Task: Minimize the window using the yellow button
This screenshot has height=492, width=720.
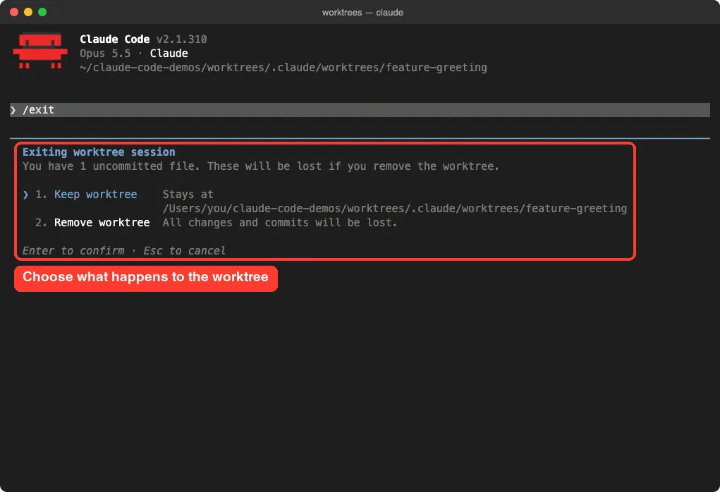Action: (28, 12)
